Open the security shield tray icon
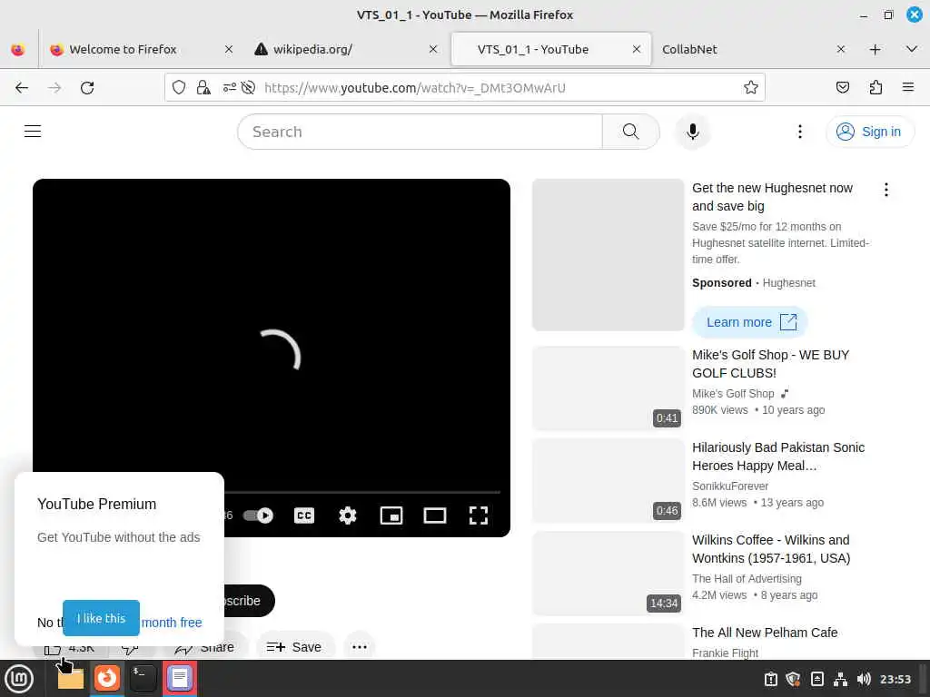This screenshot has width=930, height=697. [793, 679]
